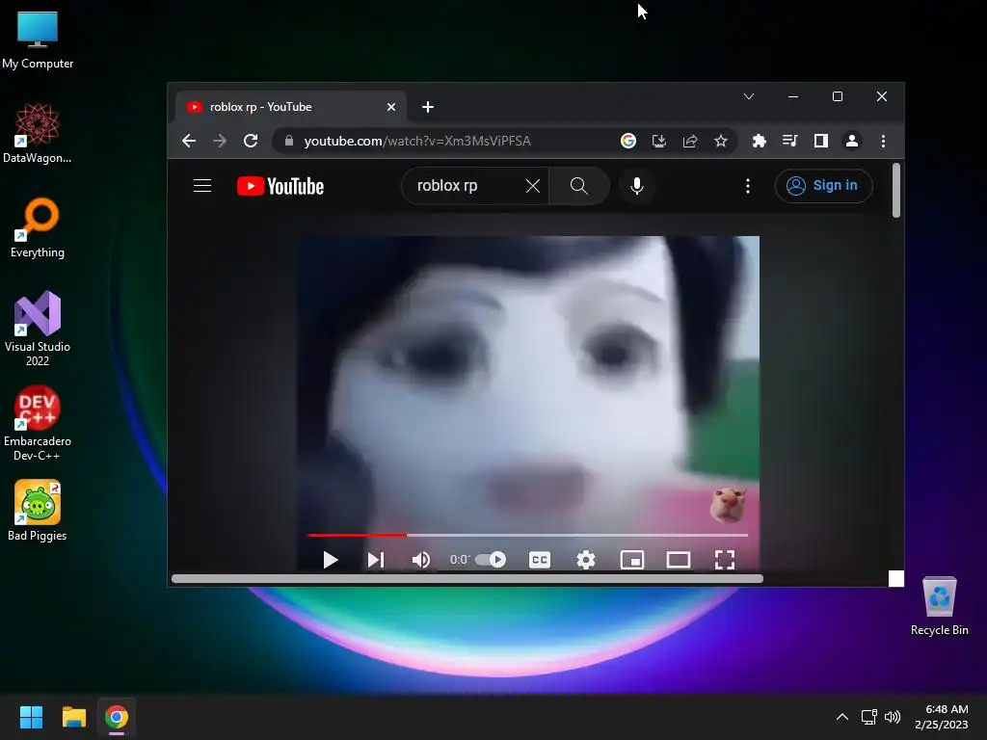Viewport: 987px width, 740px height.
Task: Close the roblox rp YouTube tab
Action: [391, 107]
